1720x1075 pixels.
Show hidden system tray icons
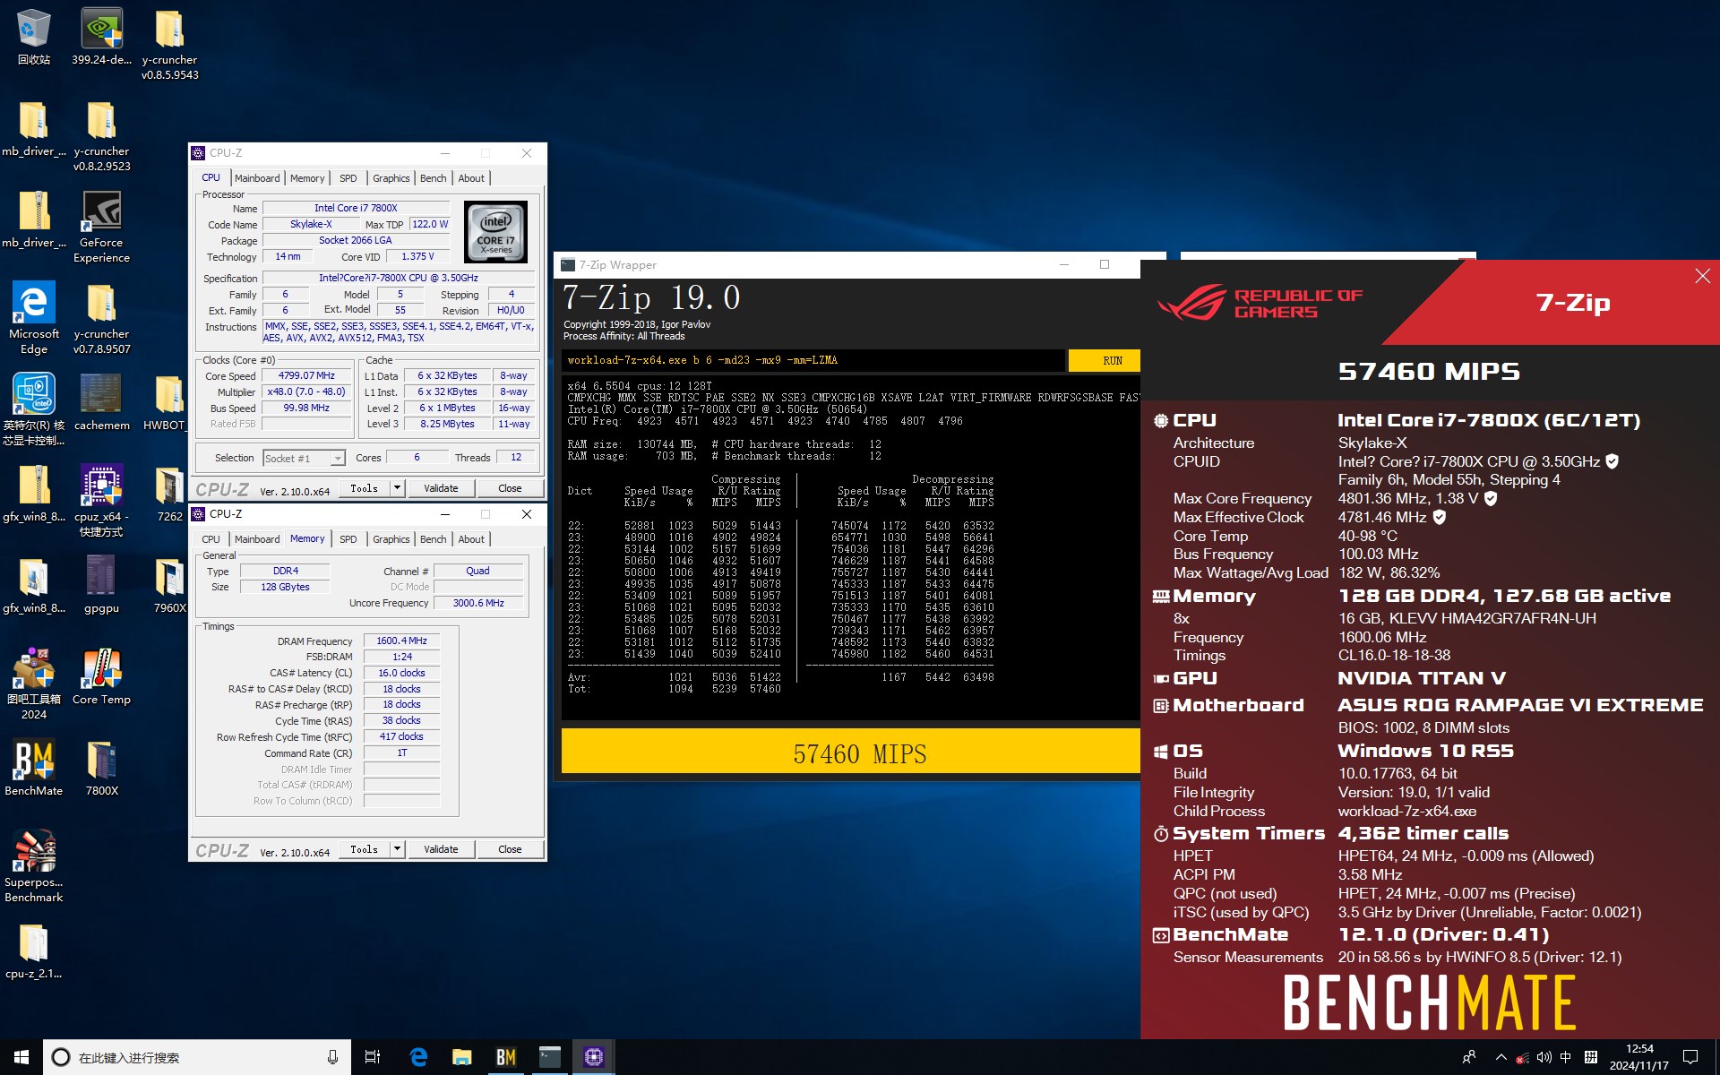pos(1501,1057)
